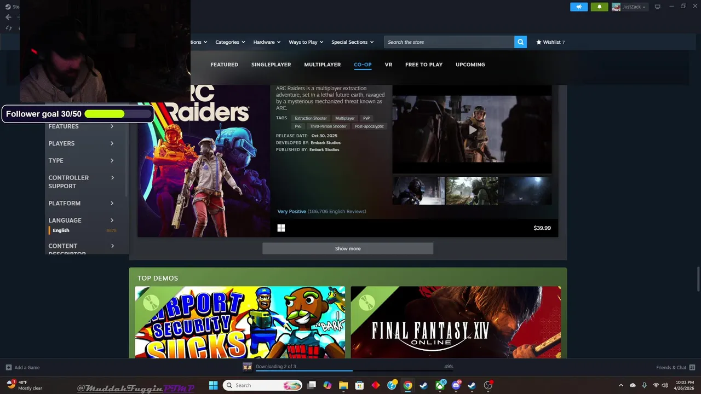Select the CO-OP tab

click(363, 65)
